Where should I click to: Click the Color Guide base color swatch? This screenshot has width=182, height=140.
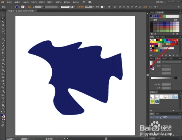151,16
